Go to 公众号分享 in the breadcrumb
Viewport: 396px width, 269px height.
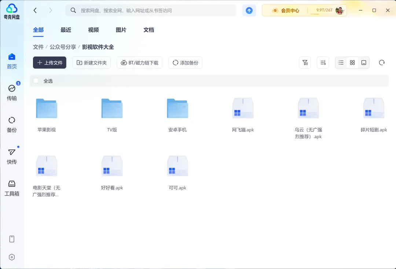point(63,47)
